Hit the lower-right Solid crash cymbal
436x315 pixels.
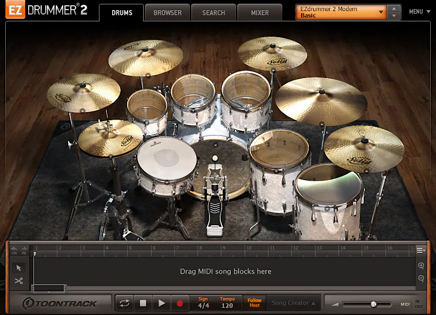(364, 149)
